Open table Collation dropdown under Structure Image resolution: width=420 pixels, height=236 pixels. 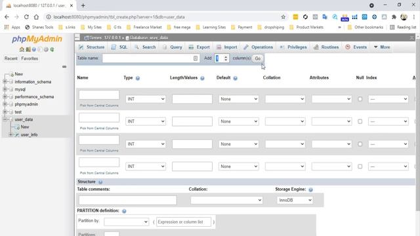(226, 200)
